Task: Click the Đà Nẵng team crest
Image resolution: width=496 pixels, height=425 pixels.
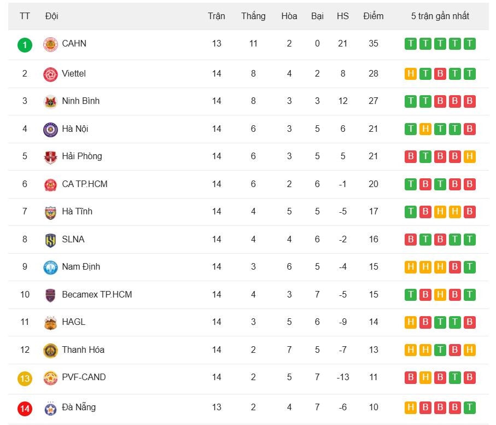Action: click(50, 408)
